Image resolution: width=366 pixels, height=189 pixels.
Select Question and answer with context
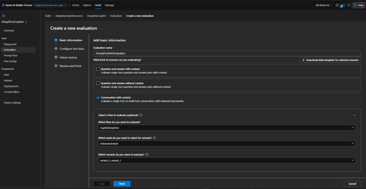click(98, 69)
